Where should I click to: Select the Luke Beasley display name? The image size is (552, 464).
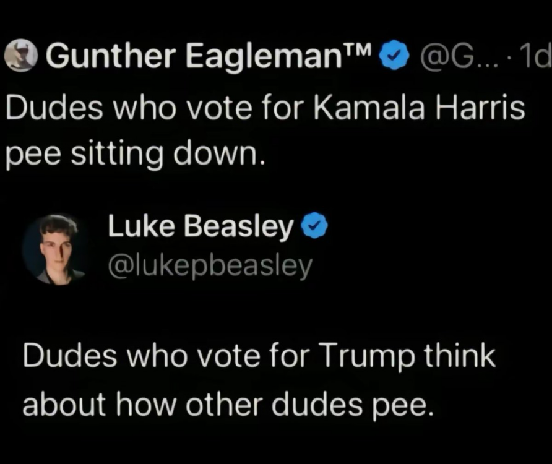coord(200,228)
